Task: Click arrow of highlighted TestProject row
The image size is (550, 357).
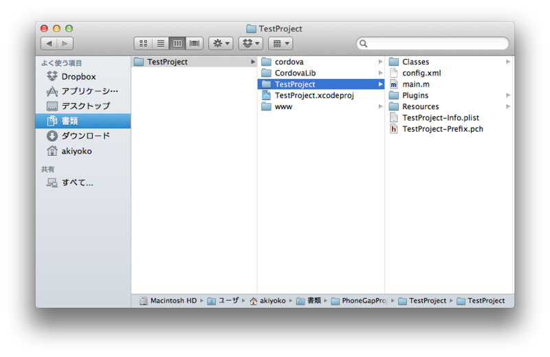Action: click(x=380, y=84)
